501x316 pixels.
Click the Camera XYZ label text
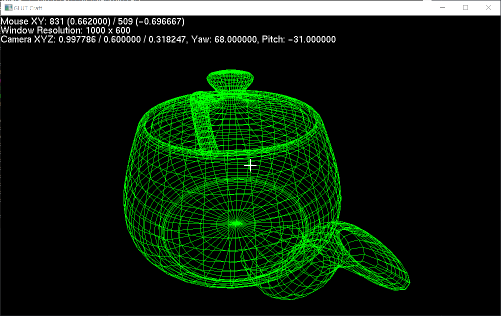pos(28,39)
